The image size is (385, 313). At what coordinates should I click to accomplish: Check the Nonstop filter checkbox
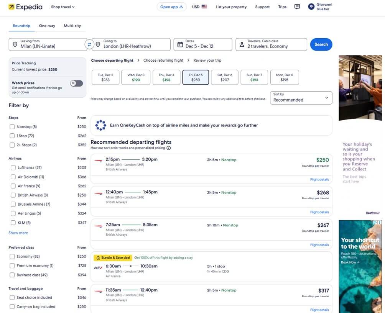click(x=12, y=127)
